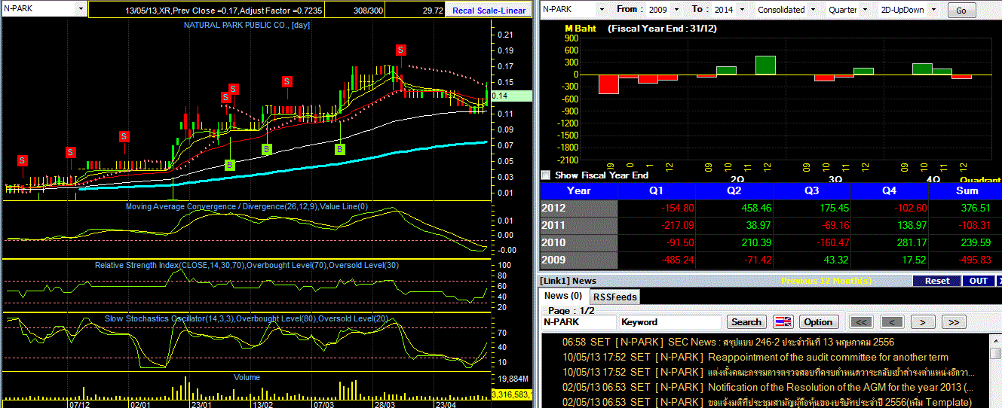This screenshot has width=1002, height=408.
Task: Click the Relative Strength Index indicator title
Action: (x=247, y=265)
